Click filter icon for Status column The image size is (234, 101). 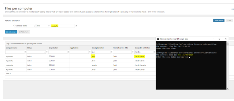click(x=47, y=52)
